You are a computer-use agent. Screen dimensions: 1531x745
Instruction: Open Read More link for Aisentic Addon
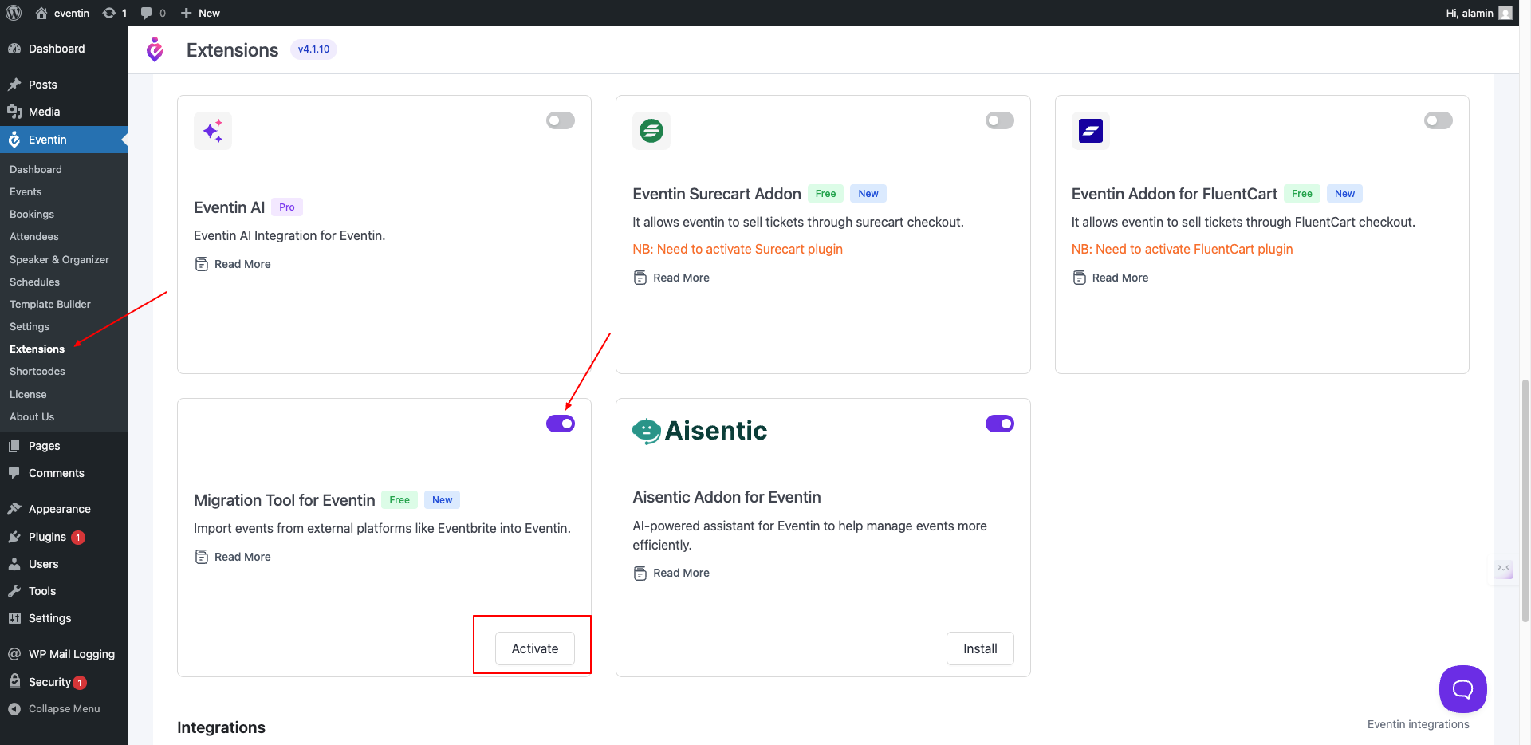click(671, 573)
